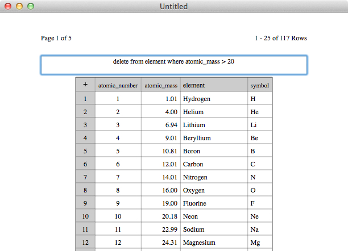
Task: Select the Neon cell
Action: (x=214, y=216)
